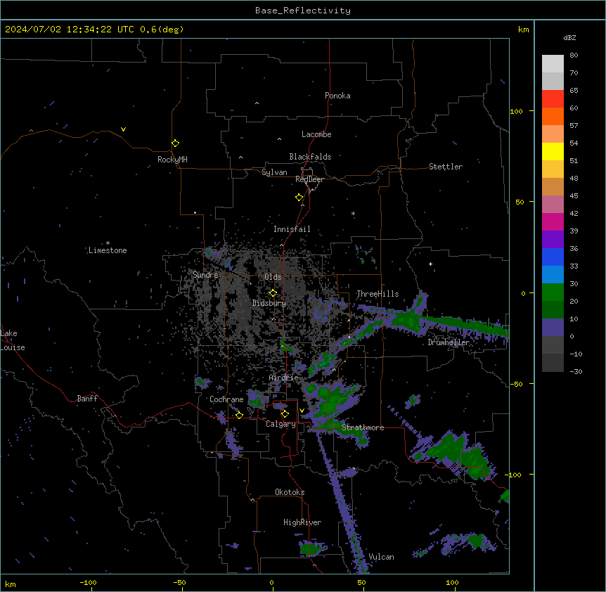Select the RockyMH label

click(172, 160)
